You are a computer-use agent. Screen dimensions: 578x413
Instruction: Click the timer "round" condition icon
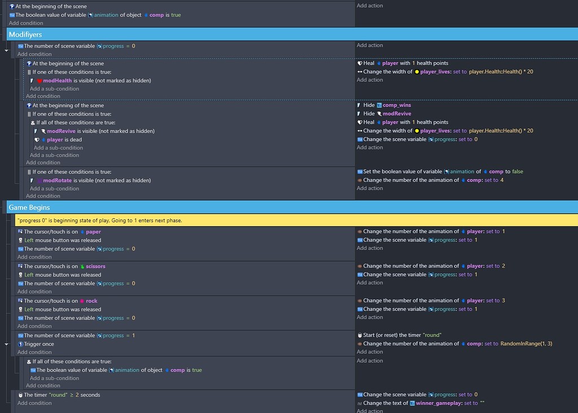click(x=21, y=394)
